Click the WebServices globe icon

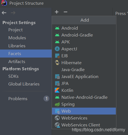pos(57,118)
